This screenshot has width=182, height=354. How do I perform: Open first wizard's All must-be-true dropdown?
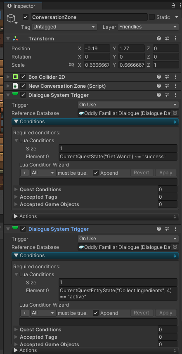pos(43,173)
